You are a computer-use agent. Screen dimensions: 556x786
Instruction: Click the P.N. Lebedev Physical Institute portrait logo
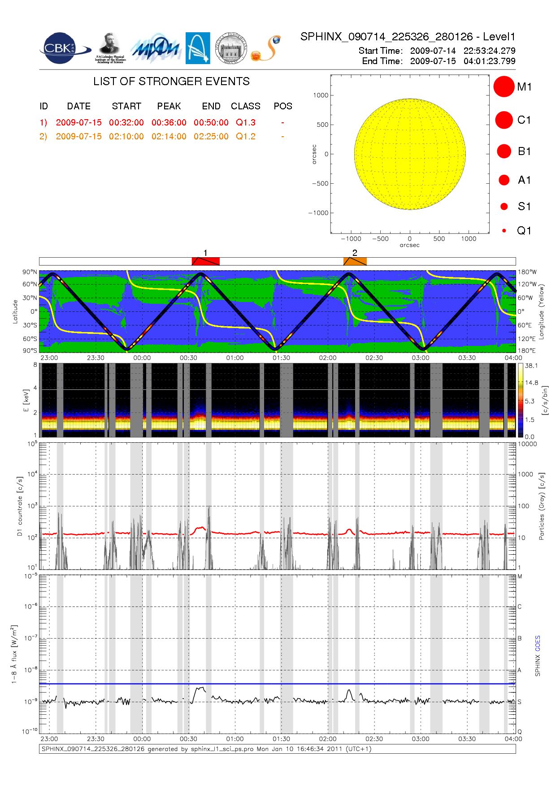[x=110, y=48]
